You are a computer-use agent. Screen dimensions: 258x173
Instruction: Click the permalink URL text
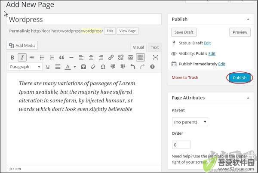point(67,31)
